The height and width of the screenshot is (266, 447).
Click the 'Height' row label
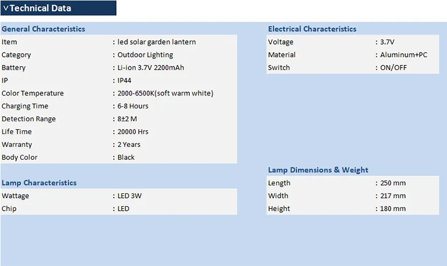click(x=279, y=208)
